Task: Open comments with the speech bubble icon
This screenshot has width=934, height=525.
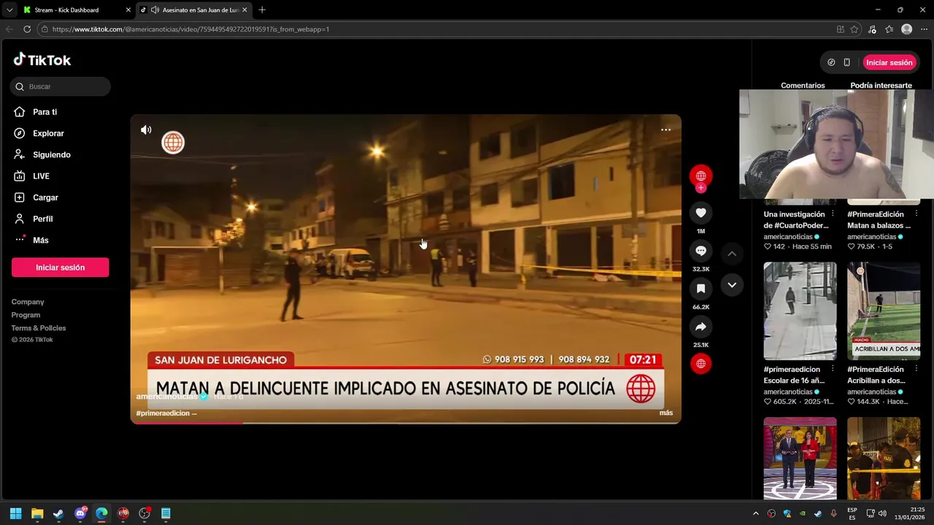Action: [x=700, y=251]
